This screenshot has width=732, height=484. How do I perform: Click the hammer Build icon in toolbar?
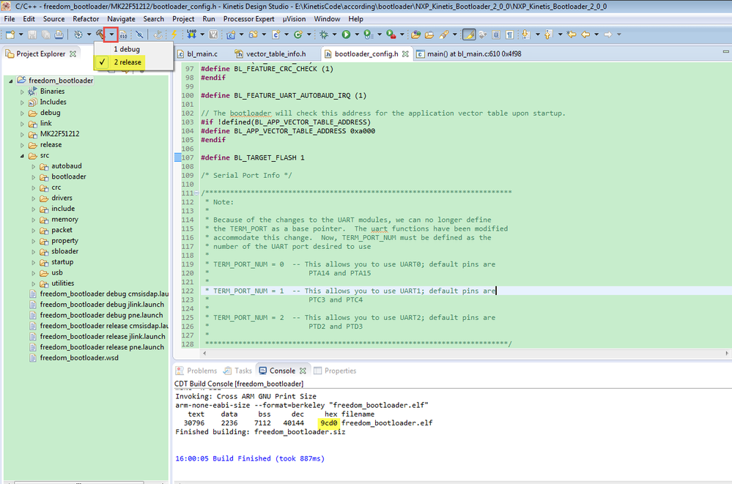(100, 34)
